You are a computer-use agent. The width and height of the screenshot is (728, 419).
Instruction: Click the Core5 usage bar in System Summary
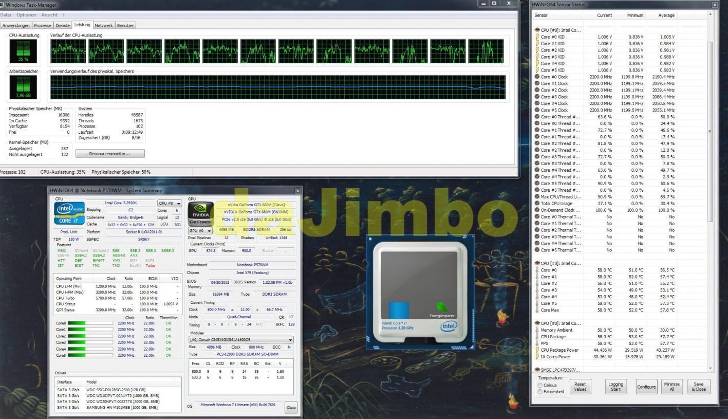tap(90, 355)
